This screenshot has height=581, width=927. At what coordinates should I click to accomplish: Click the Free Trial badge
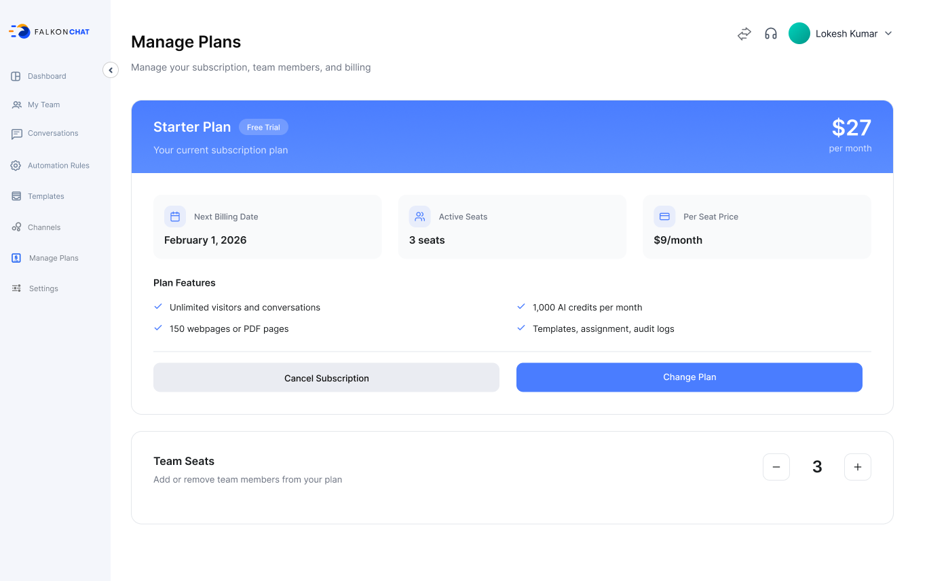point(263,127)
